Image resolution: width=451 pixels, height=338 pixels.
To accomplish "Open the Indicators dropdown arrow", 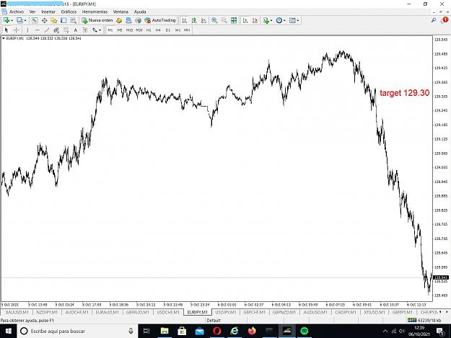I will [x=271, y=20].
